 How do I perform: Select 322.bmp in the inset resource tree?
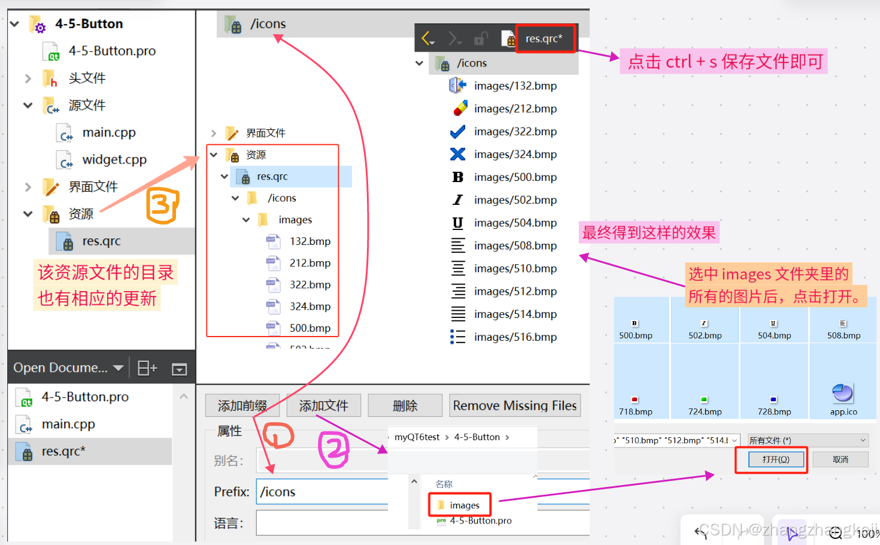pos(310,284)
